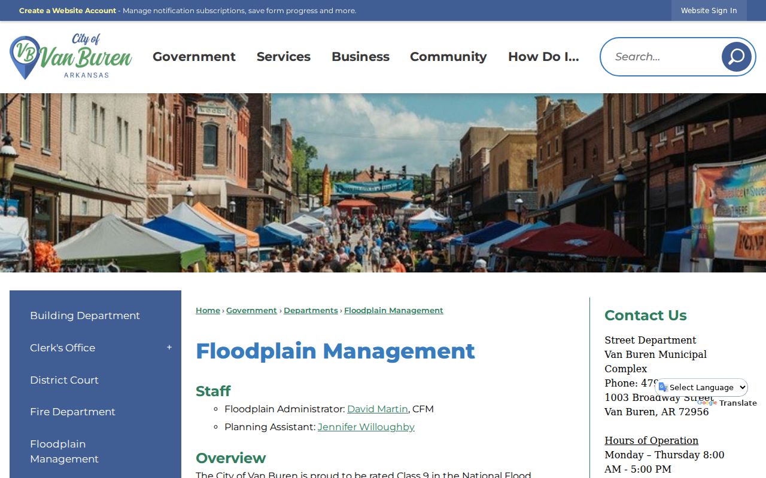Open the Departments breadcrumb link

[x=311, y=311]
